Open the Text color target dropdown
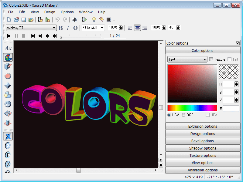243x182 pixels. (x=187, y=59)
